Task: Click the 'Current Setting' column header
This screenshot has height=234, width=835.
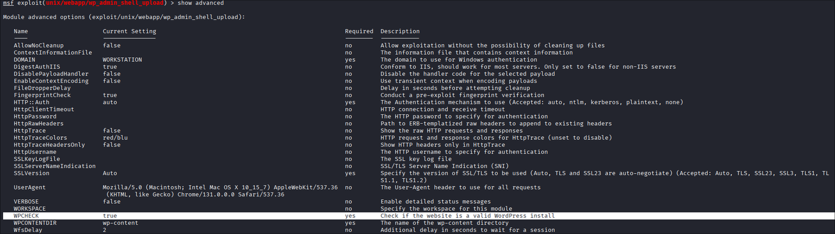Action: coord(129,31)
